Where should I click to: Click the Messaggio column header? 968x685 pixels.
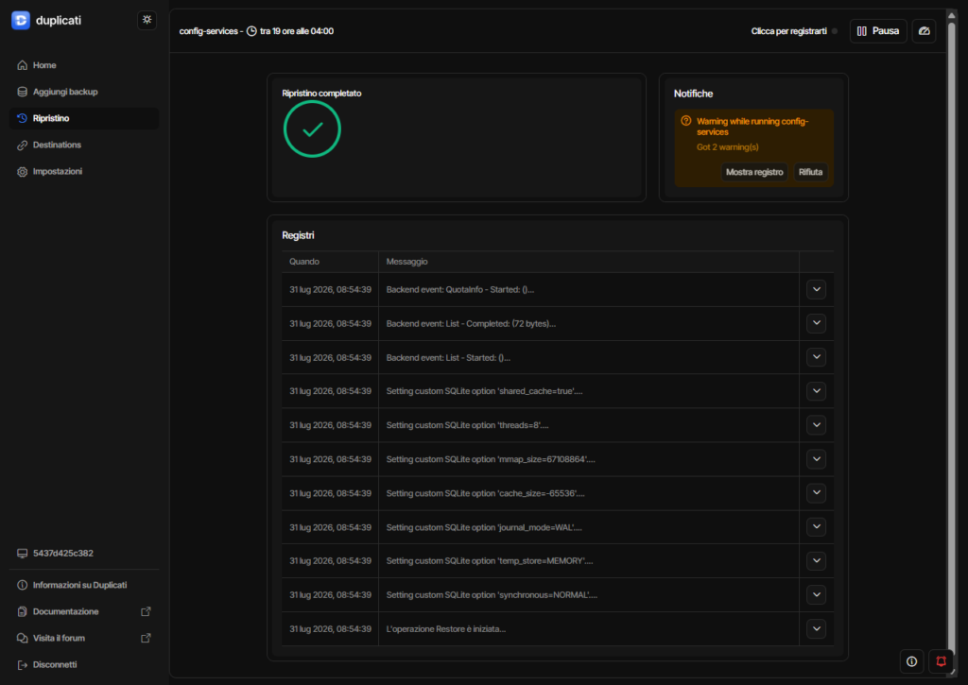pos(406,262)
